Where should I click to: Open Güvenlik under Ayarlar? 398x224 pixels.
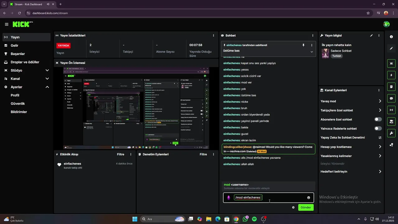coord(18,104)
